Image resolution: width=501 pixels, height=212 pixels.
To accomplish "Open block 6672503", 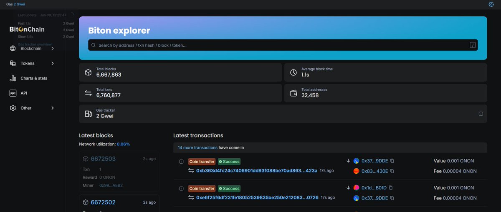I will point(103,159).
